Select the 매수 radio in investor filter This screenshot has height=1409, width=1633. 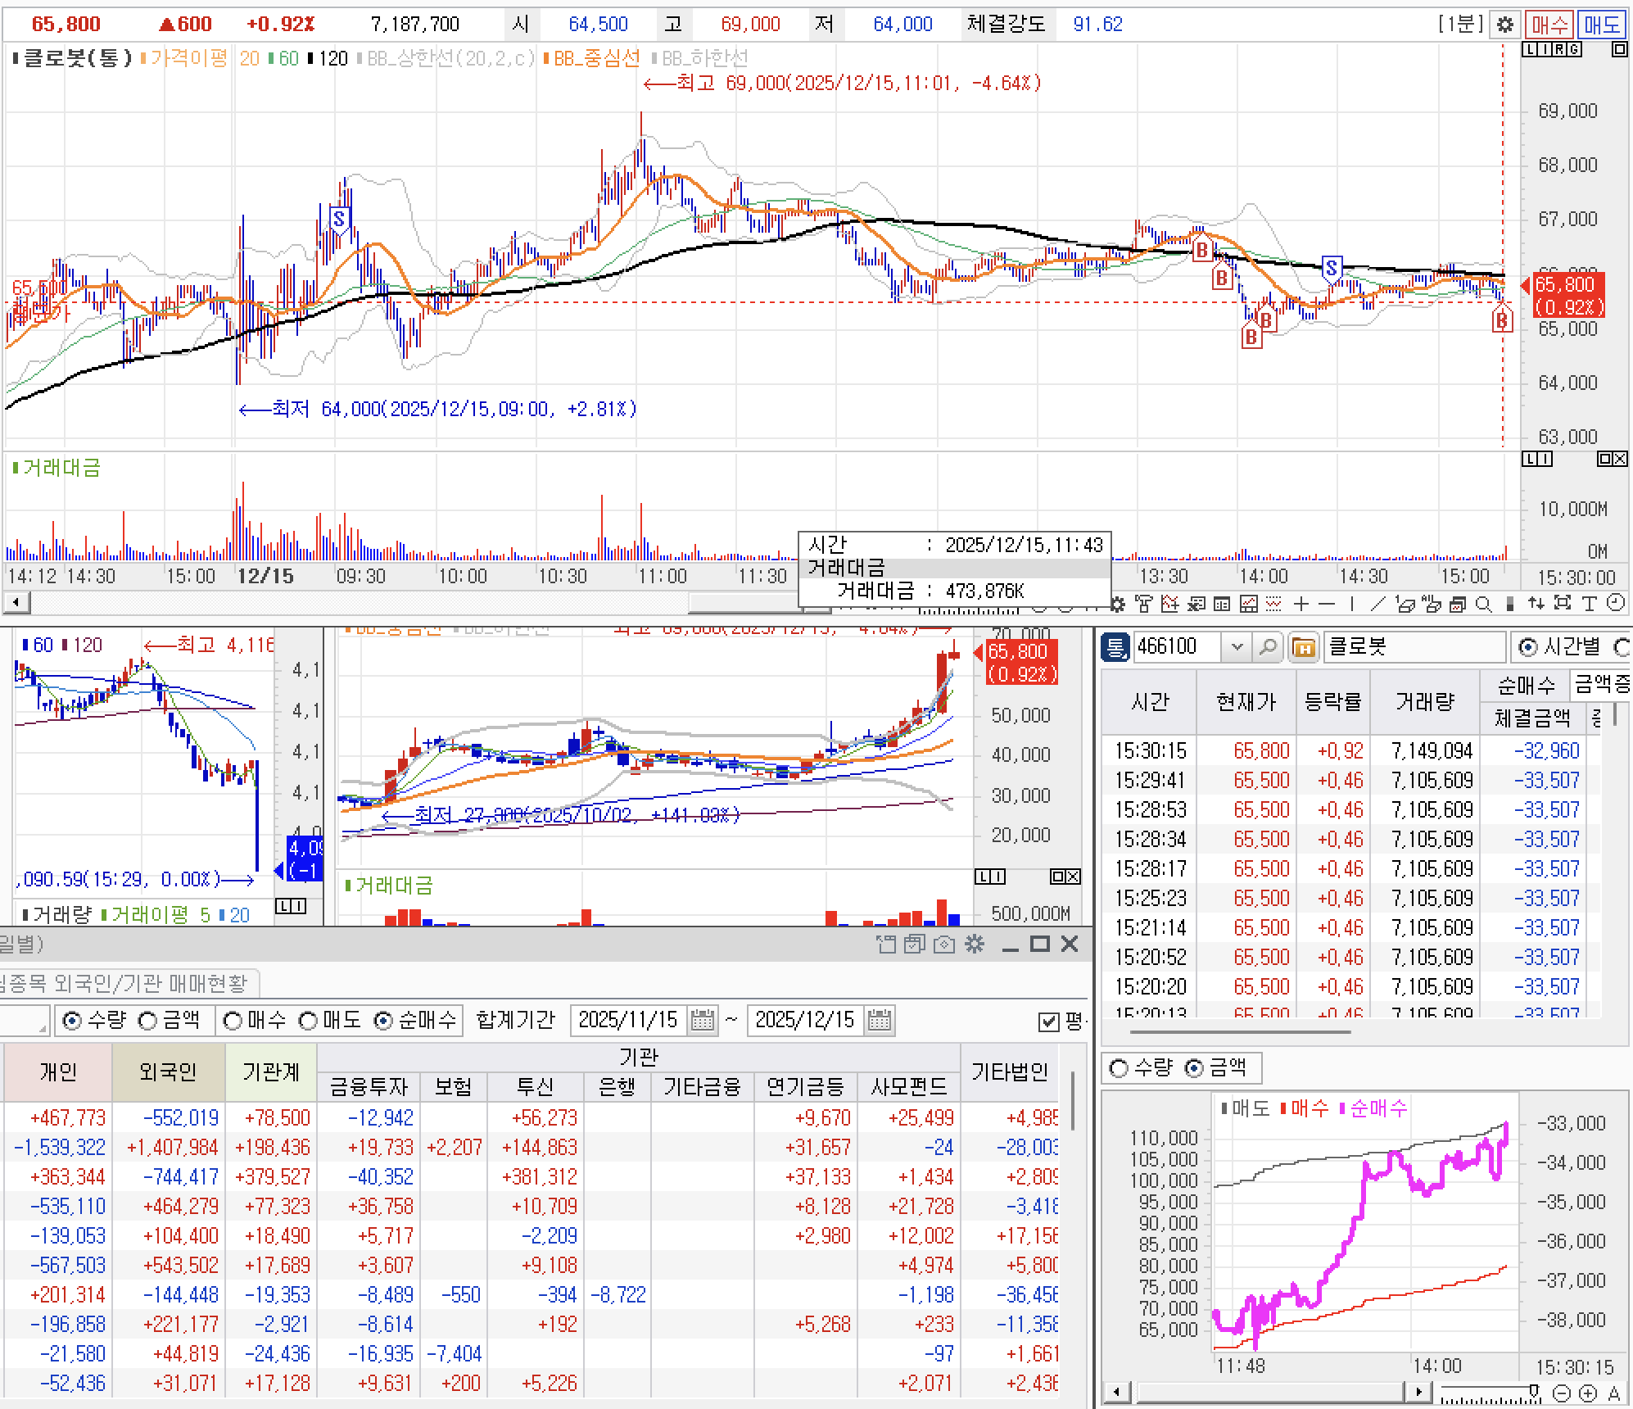[233, 1021]
